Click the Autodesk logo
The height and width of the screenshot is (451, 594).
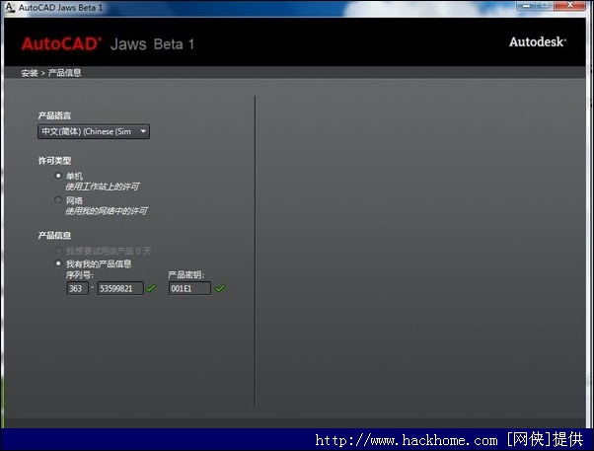tap(538, 41)
